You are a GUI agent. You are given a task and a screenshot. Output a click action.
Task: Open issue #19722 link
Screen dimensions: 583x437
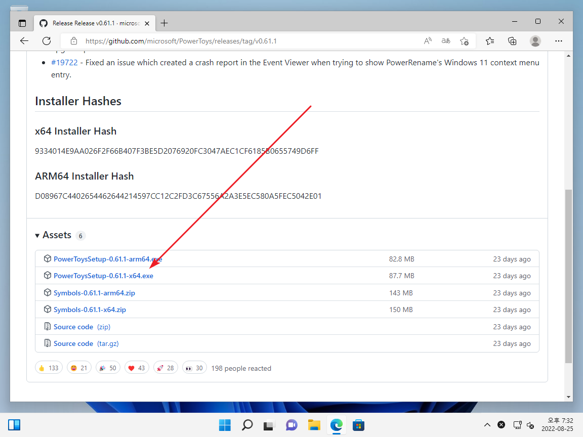click(x=64, y=62)
